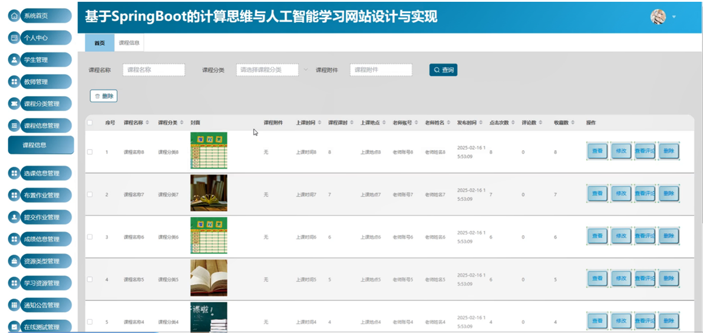
Task: Check the row for 课程名称8
Action: pyautogui.click(x=90, y=152)
